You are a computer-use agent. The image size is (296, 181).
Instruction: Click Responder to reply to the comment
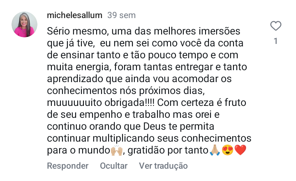pyautogui.click(x=67, y=166)
